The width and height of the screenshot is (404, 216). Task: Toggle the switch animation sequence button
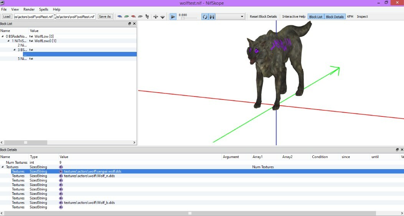tap(212, 17)
